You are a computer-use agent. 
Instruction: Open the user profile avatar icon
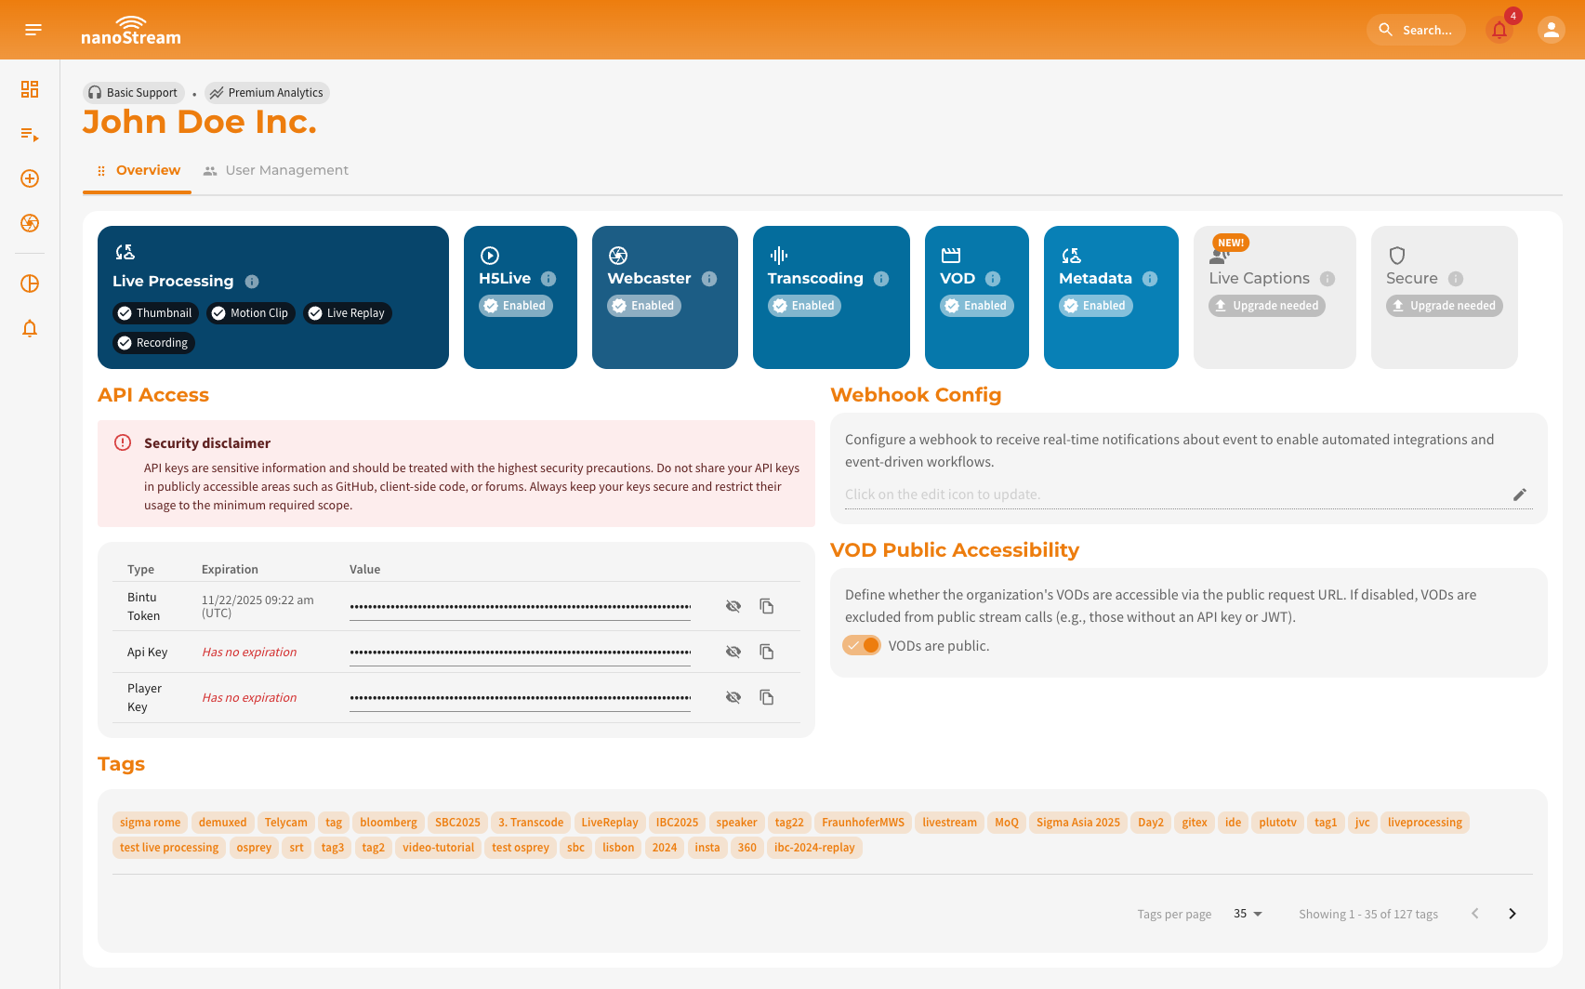point(1551,30)
